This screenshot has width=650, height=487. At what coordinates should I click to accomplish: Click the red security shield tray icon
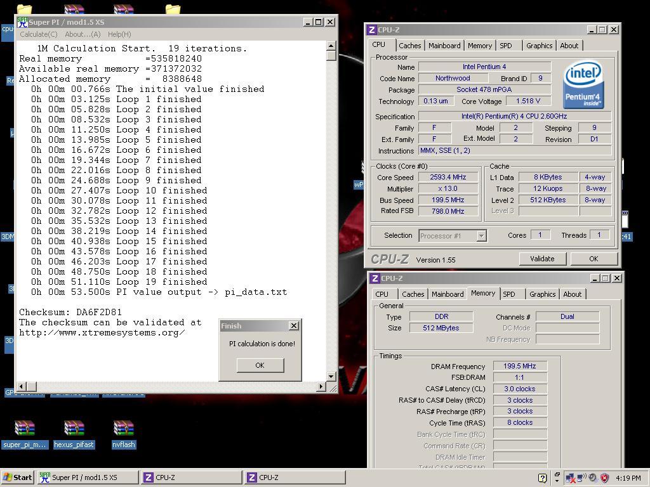click(604, 478)
